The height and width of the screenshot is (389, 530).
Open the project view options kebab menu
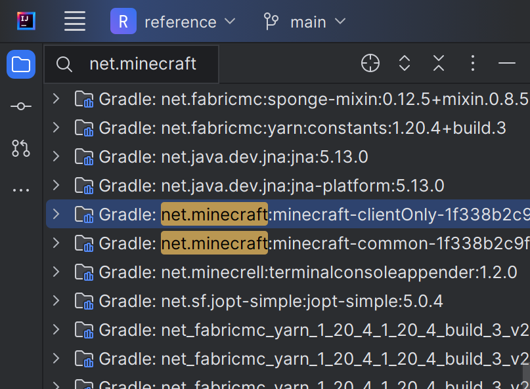(473, 63)
